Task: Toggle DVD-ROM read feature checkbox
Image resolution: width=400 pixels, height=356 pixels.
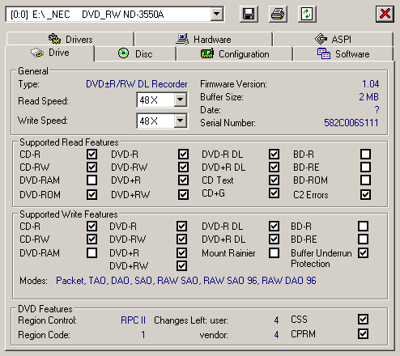Action: pyautogui.click(x=91, y=194)
